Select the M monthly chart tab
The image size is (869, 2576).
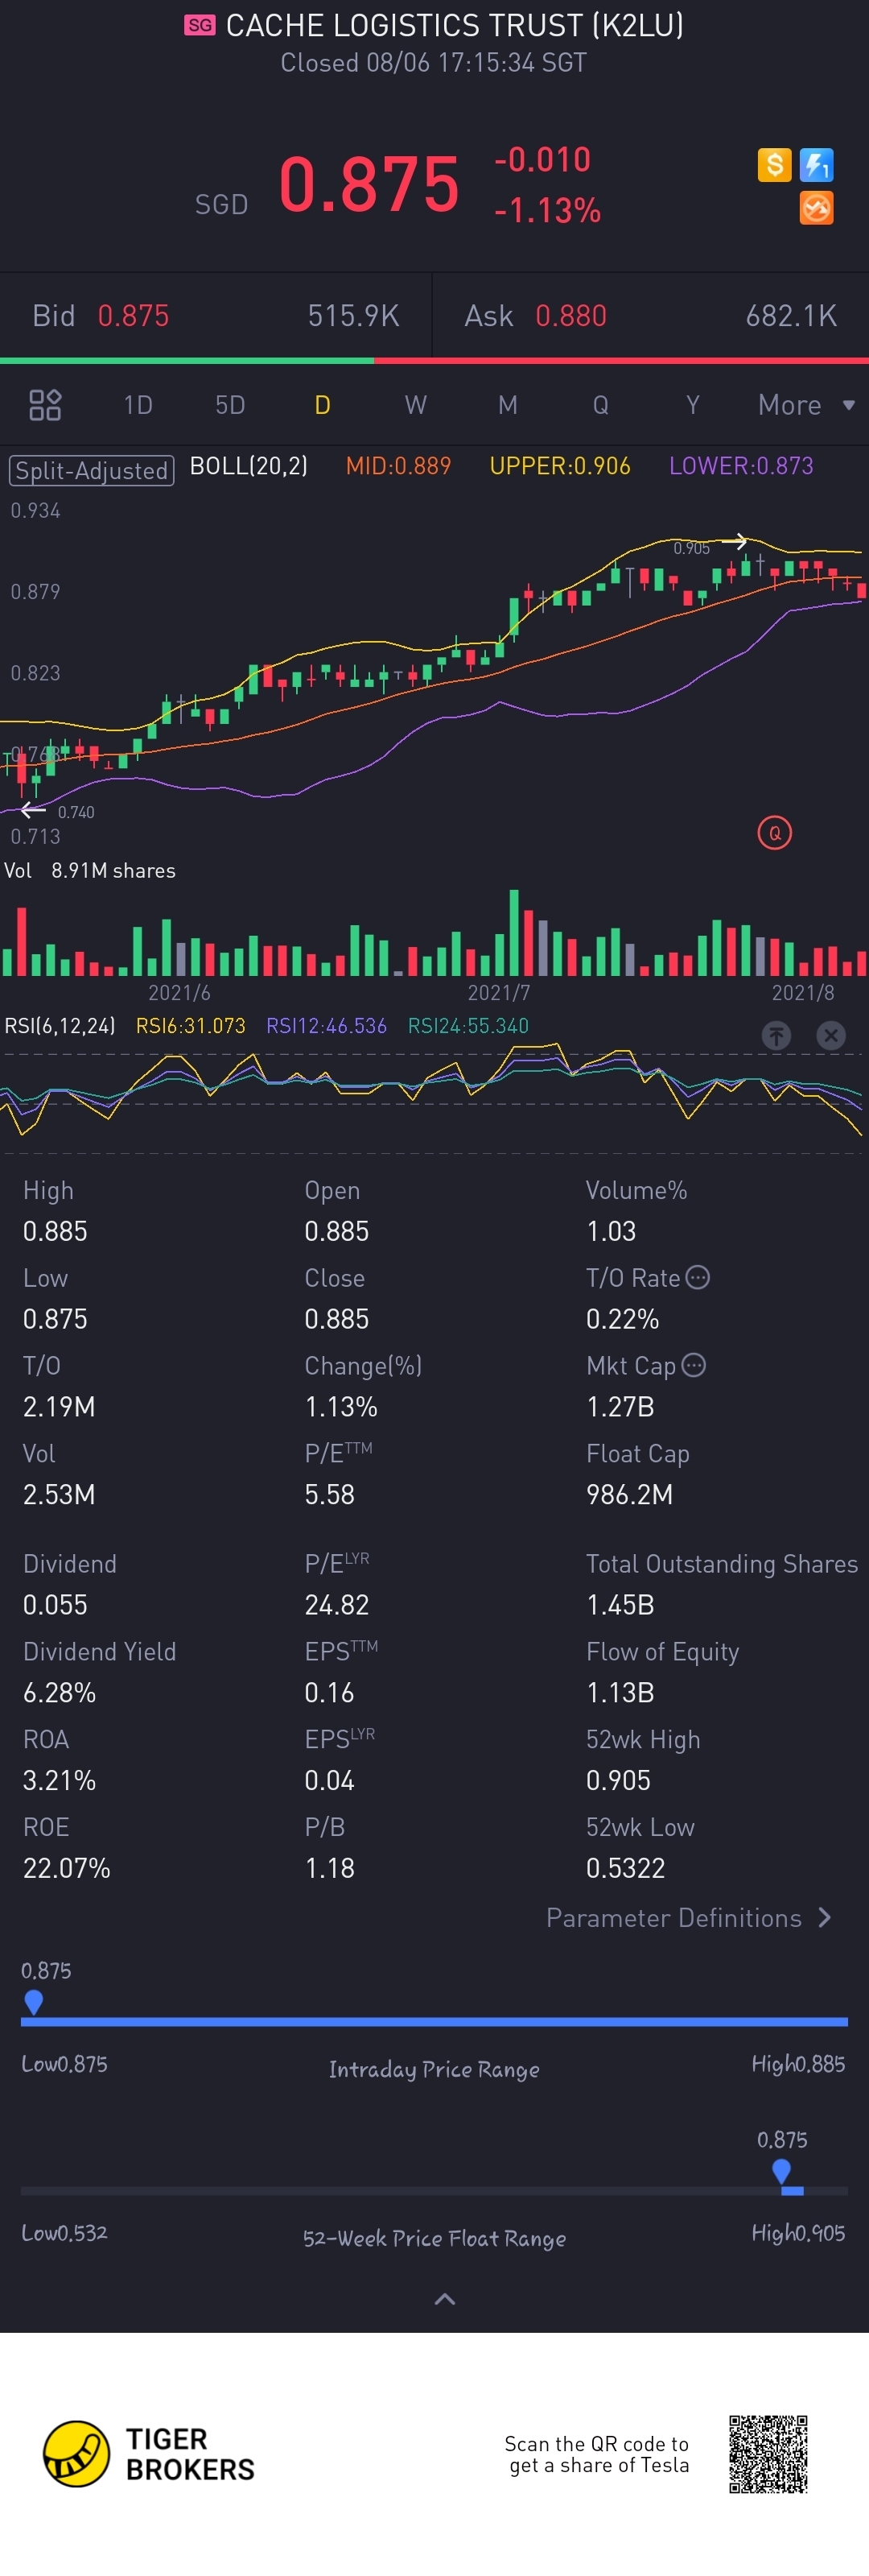click(x=508, y=405)
